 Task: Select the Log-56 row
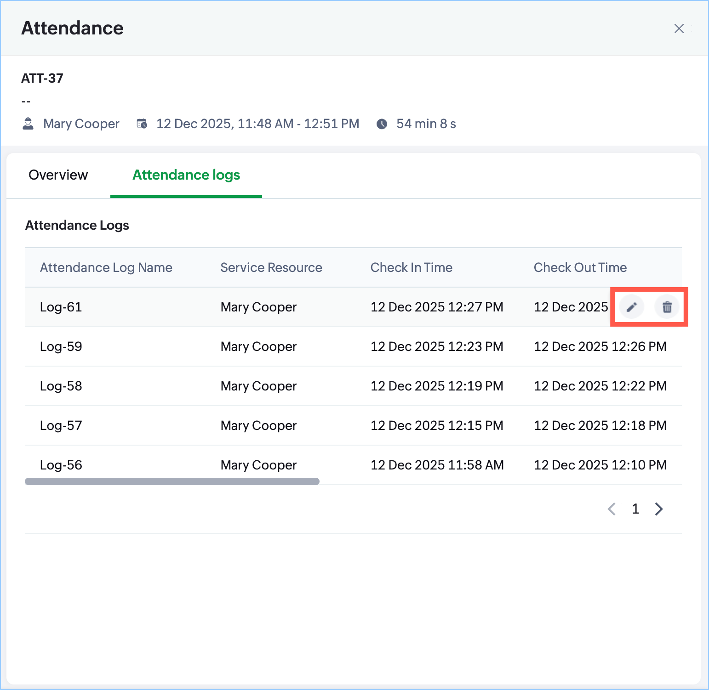click(61, 464)
